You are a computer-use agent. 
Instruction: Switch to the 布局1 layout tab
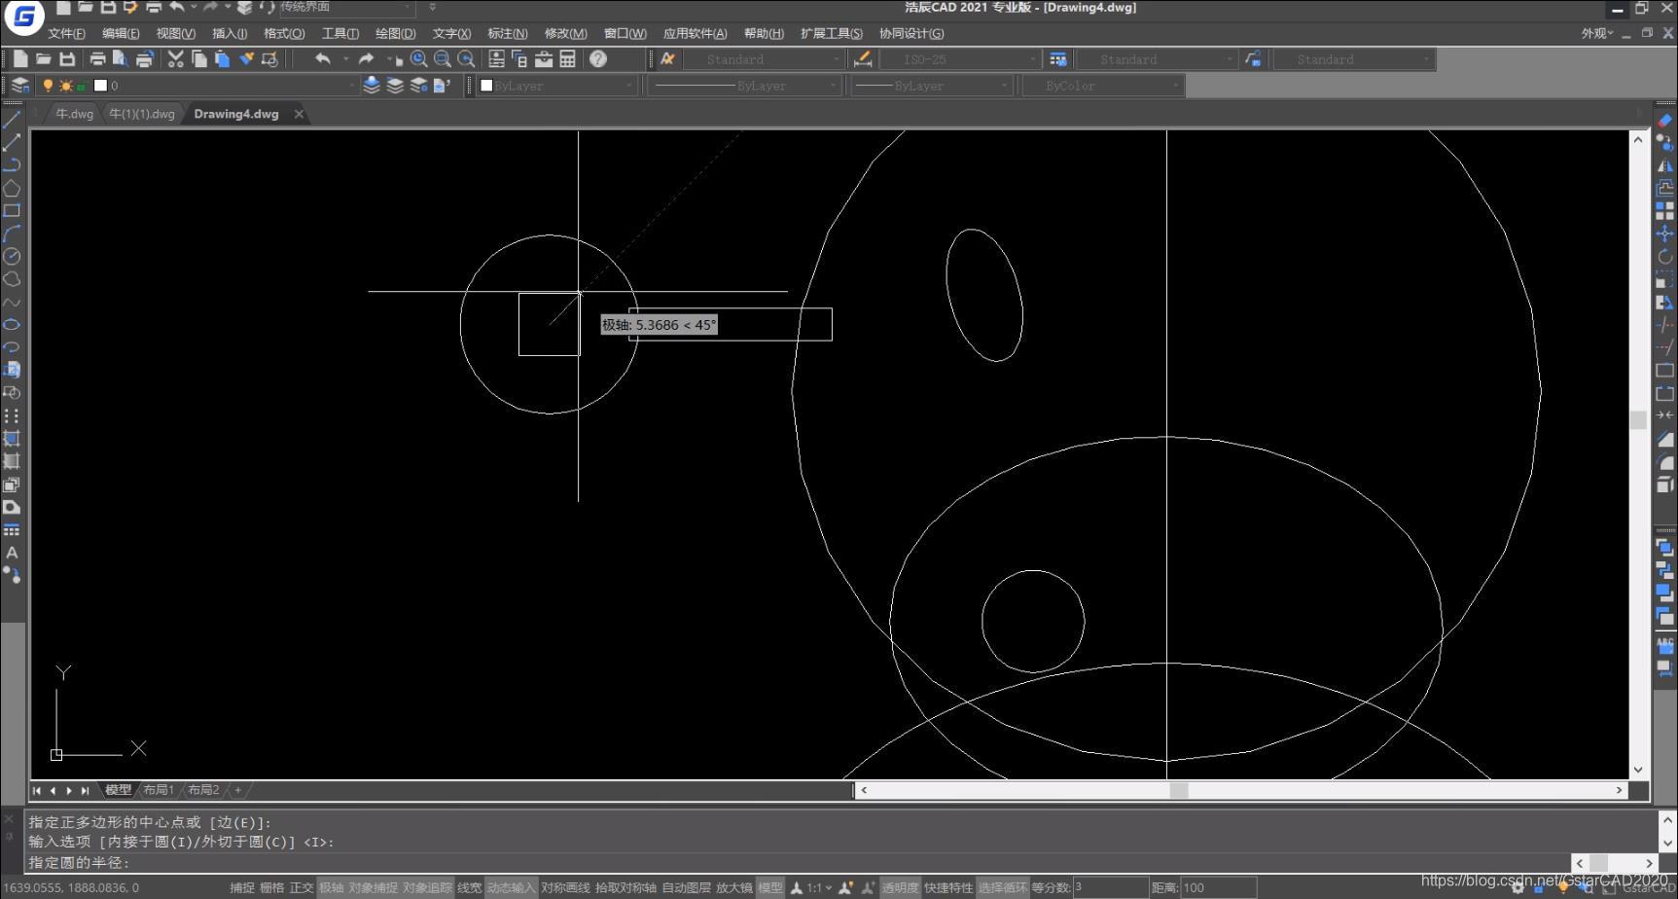(x=159, y=790)
